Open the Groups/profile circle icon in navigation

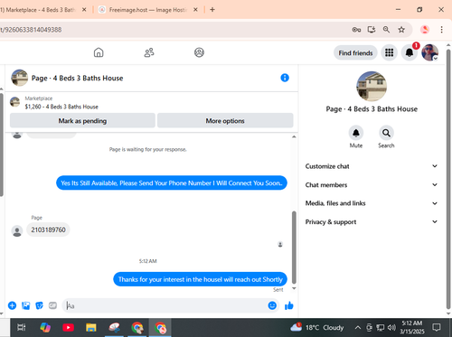pyautogui.click(x=199, y=52)
